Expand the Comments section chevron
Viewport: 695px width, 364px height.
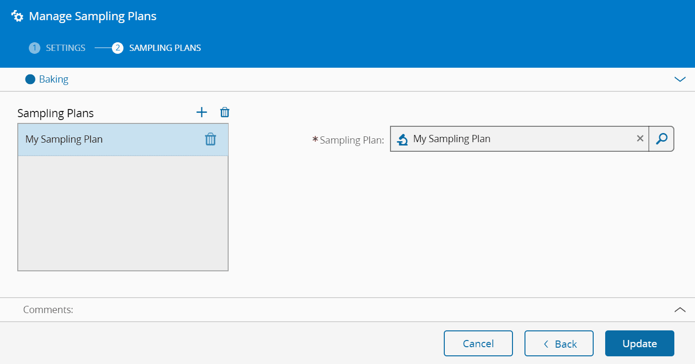tap(680, 310)
